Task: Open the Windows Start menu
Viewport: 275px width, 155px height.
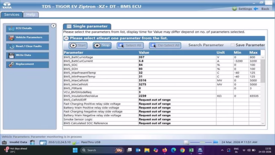Action: click(75, 150)
